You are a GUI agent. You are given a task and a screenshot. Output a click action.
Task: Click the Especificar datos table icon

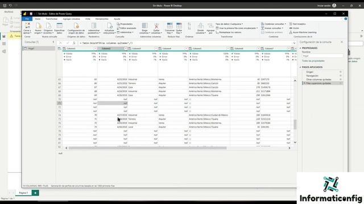[59, 25]
